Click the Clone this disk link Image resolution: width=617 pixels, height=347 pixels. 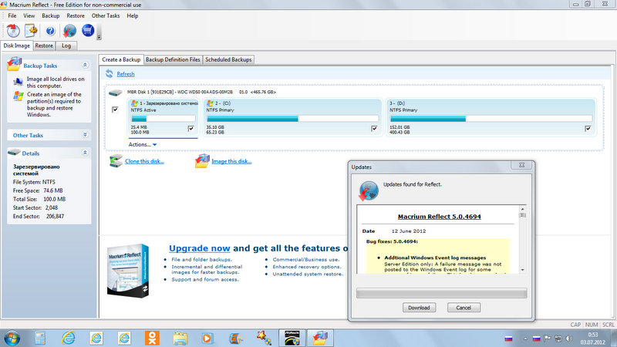[x=144, y=161]
